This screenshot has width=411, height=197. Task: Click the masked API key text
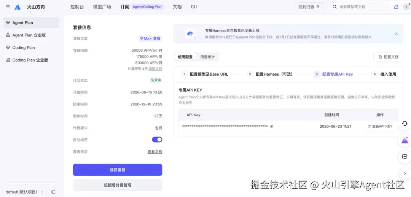225,127
